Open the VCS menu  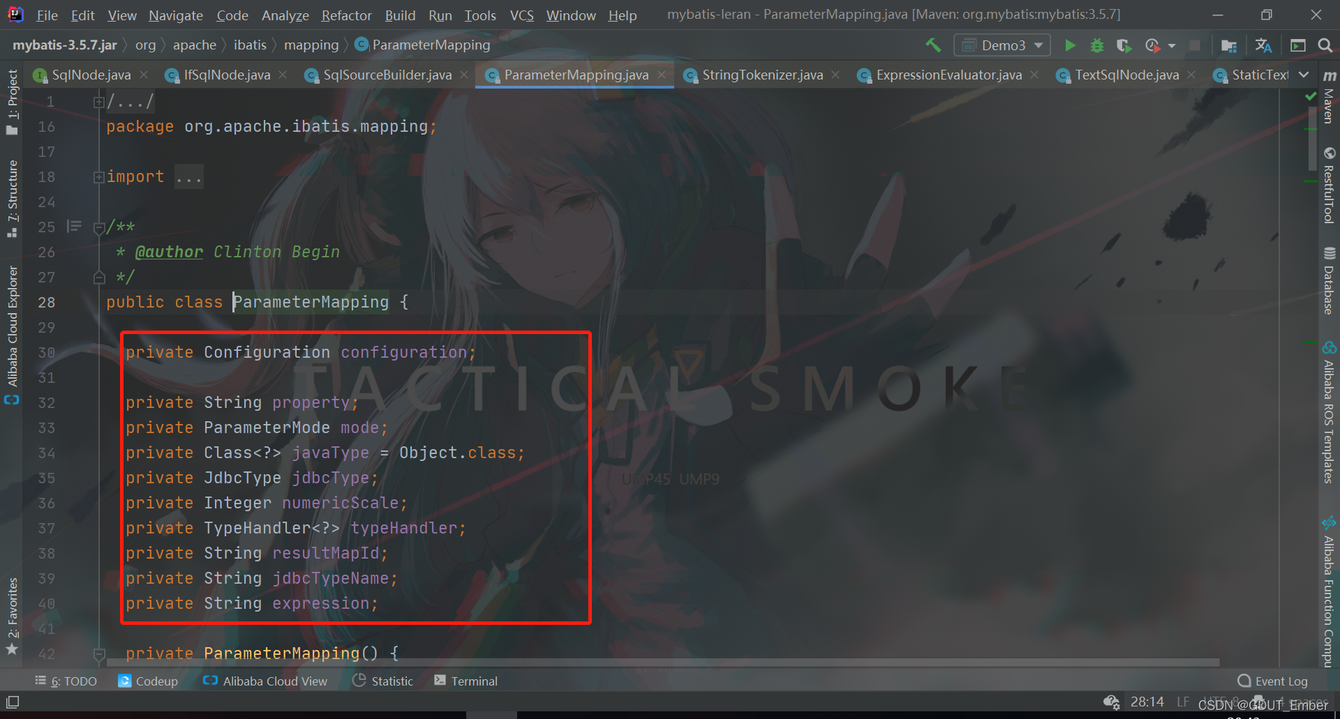tap(521, 15)
